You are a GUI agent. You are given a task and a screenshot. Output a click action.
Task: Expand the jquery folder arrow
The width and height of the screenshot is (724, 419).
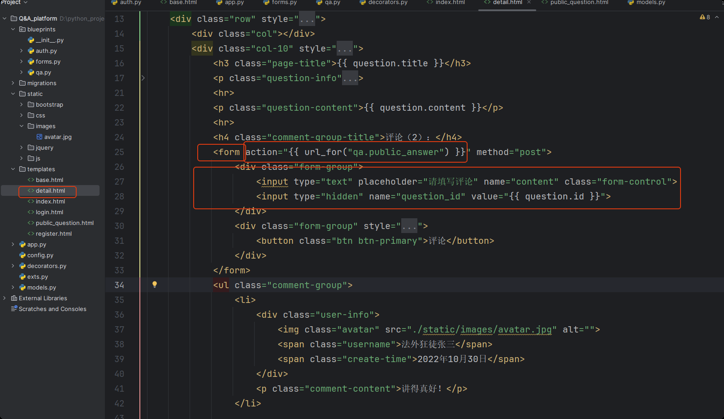point(22,147)
